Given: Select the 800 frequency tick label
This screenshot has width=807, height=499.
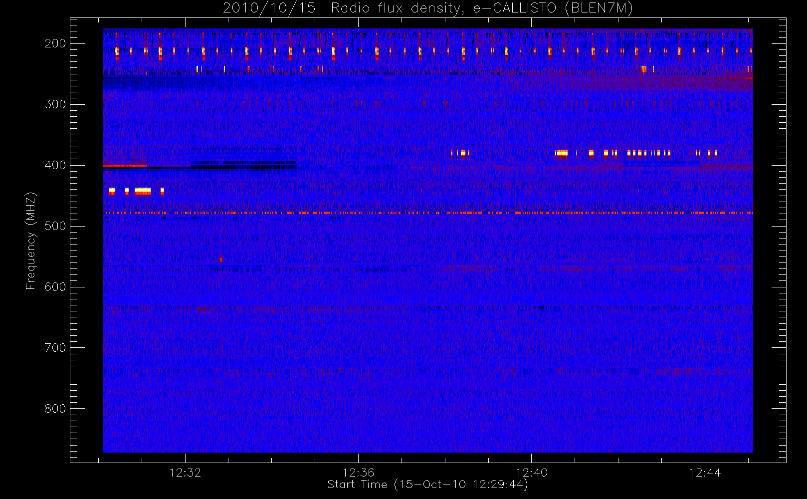Looking at the screenshot, I should pos(55,409).
